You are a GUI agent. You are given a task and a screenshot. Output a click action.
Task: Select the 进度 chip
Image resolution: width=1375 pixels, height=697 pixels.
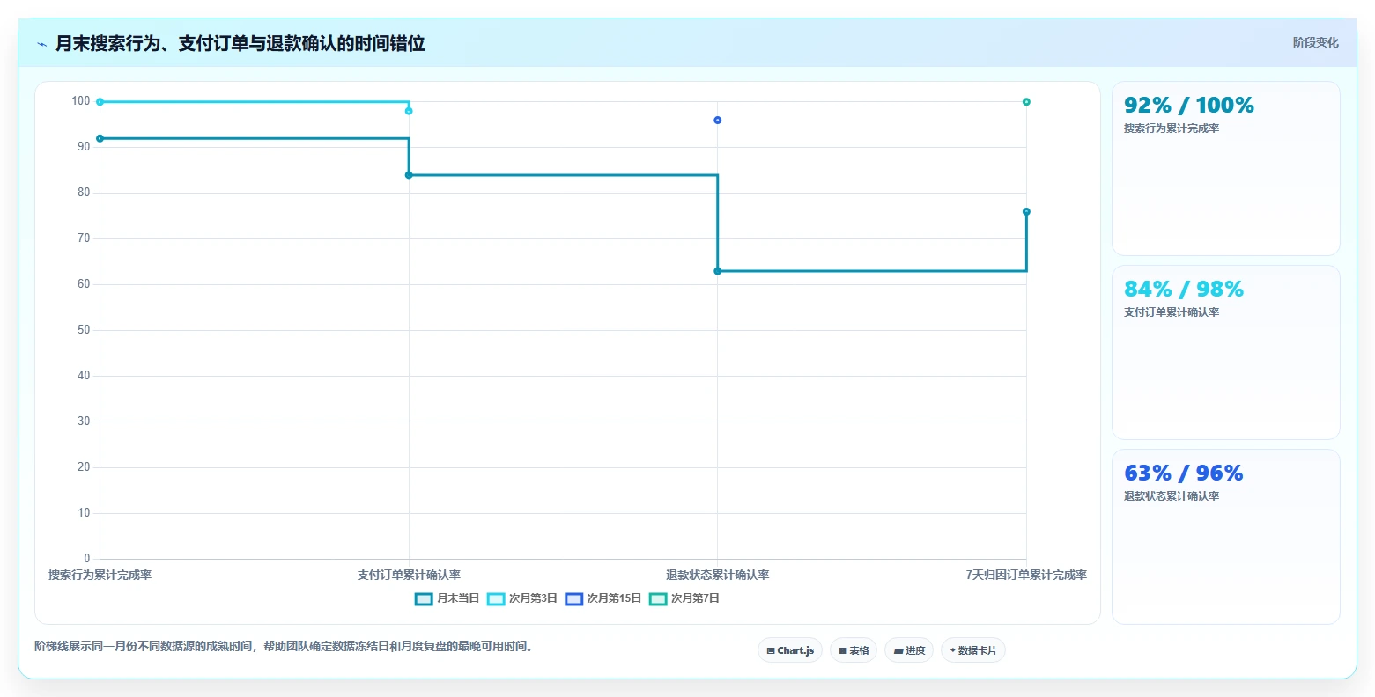click(x=909, y=650)
